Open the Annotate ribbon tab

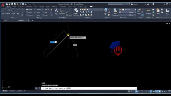[x=21, y=7]
